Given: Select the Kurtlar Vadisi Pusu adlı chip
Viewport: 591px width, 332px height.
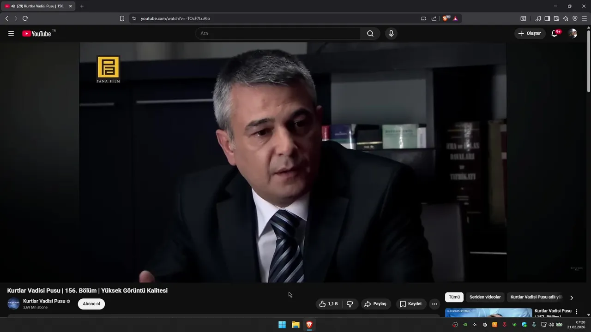Looking at the screenshot, I should (536, 297).
